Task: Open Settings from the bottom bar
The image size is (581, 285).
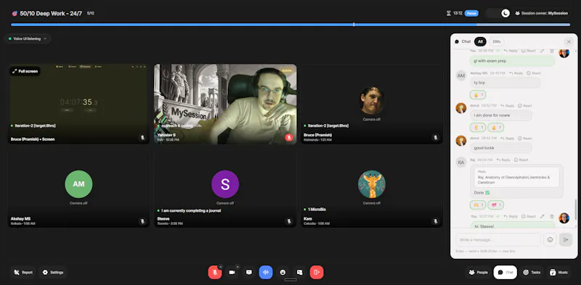Action: coord(52,273)
